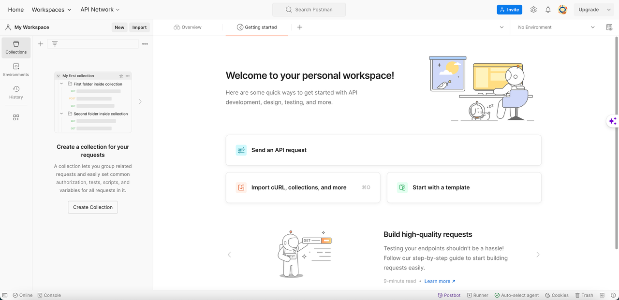This screenshot has width=619, height=300.
Task: Open the Learn more link
Action: (x=440, y=281)
